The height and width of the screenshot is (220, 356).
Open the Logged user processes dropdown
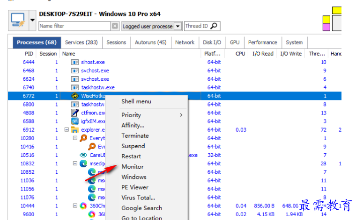point(178,26)
